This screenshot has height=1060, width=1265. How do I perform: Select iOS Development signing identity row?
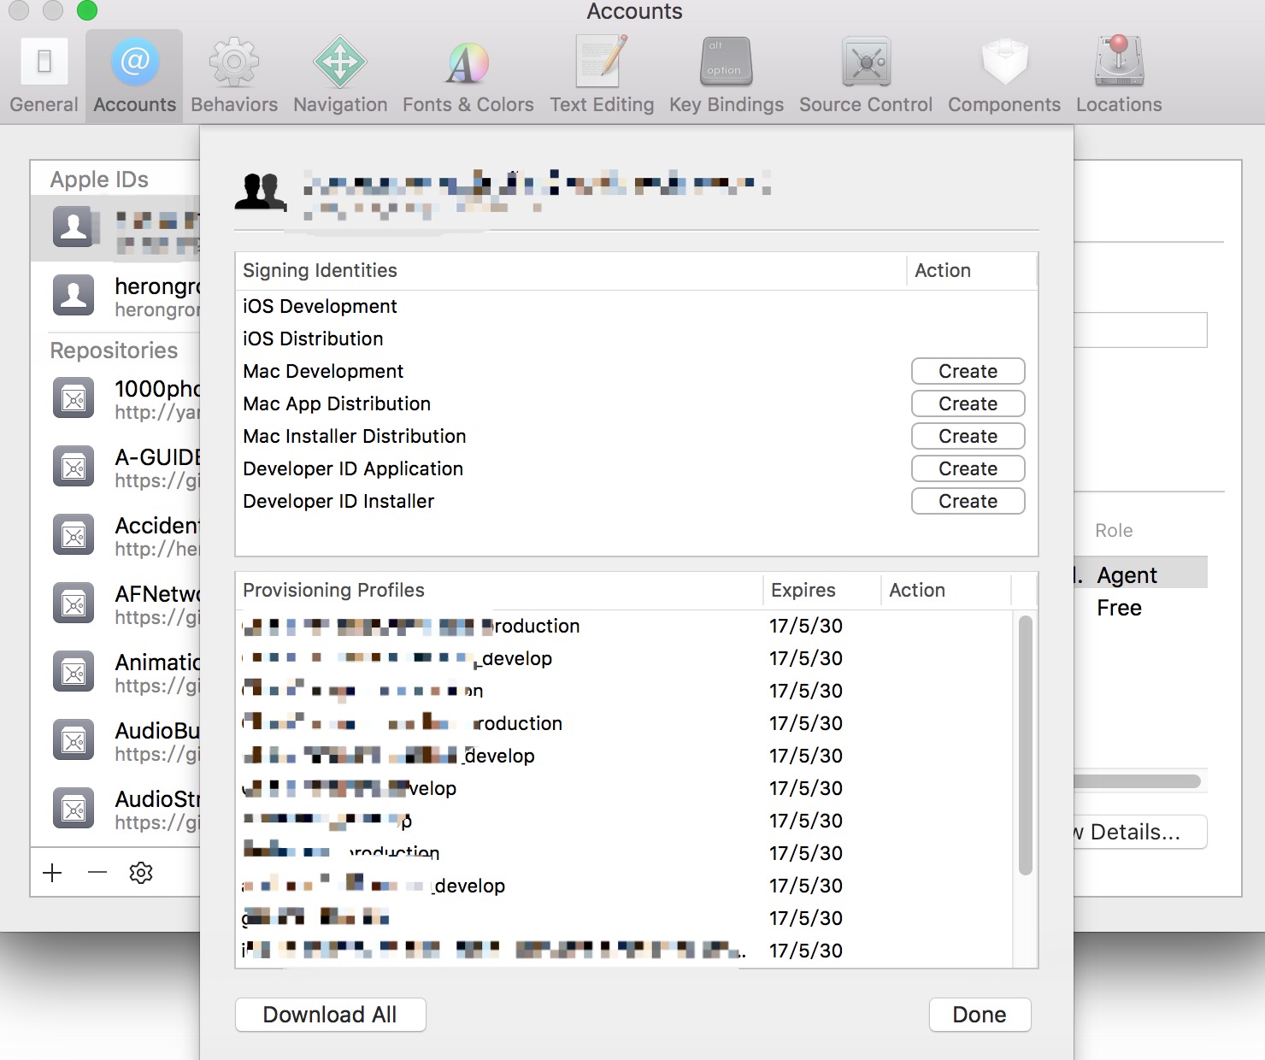636,306
